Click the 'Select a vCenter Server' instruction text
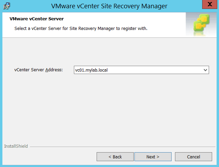 pos(81,28)
